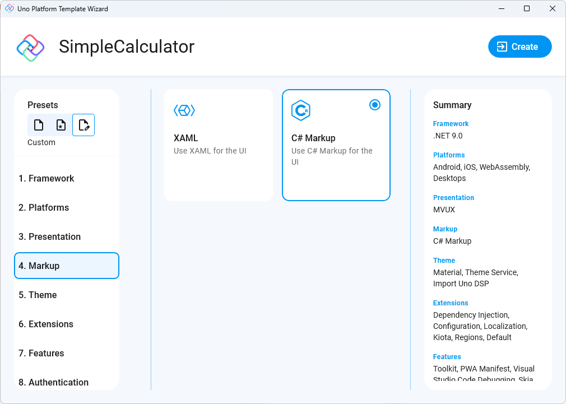
Task: Go to the Presentation step
Action: click(50, 236)
